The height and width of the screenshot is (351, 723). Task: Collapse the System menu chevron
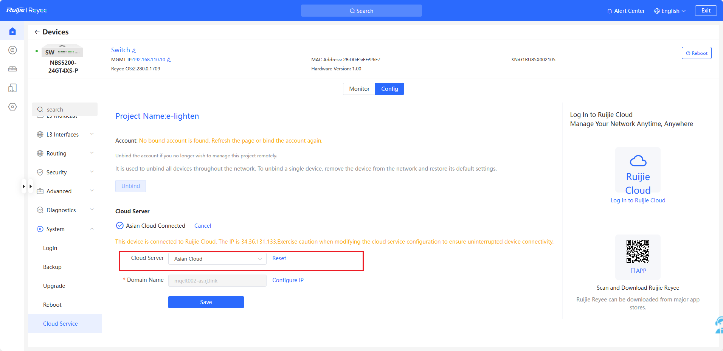(x=92, y=228)
